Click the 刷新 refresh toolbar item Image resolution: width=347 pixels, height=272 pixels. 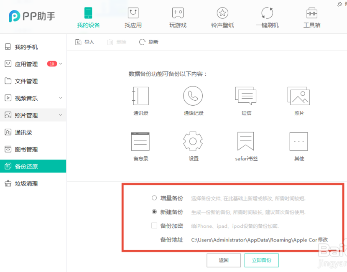[x=148, y=42]
